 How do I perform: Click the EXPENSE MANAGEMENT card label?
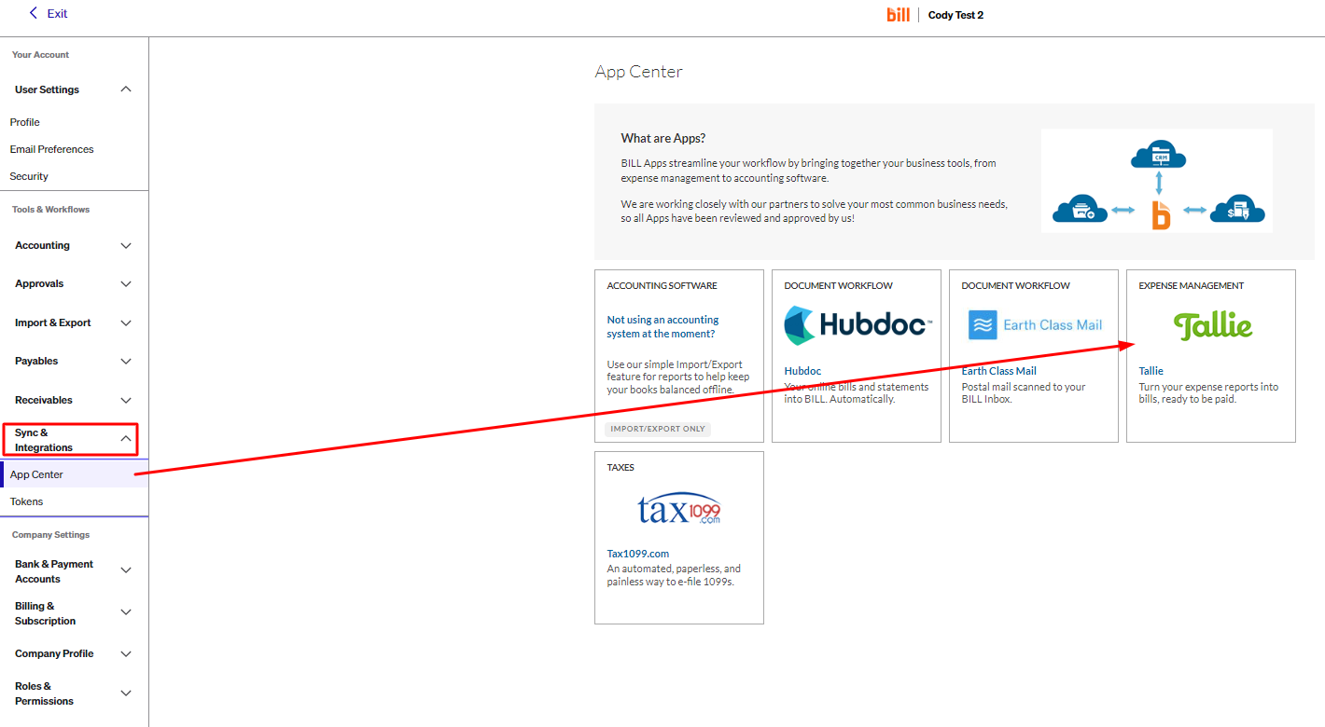point(1192,286)
